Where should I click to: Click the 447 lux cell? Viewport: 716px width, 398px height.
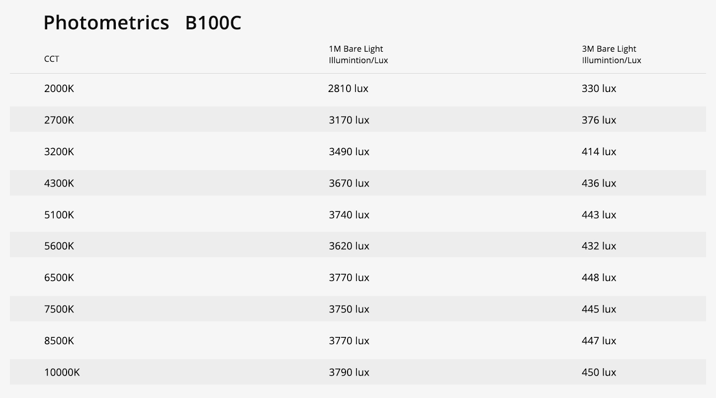click(599, 341)
